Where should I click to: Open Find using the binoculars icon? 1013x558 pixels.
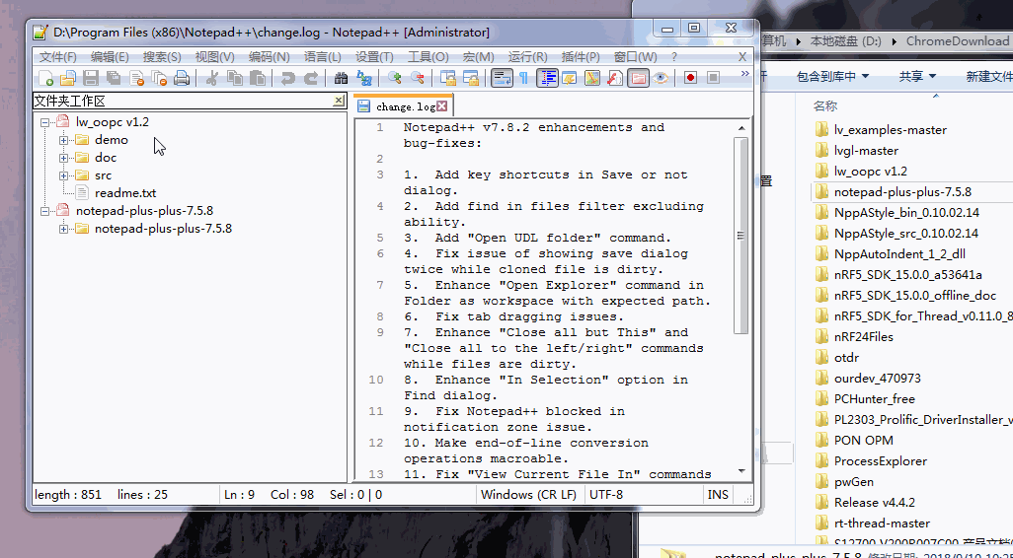coord(341,78)
